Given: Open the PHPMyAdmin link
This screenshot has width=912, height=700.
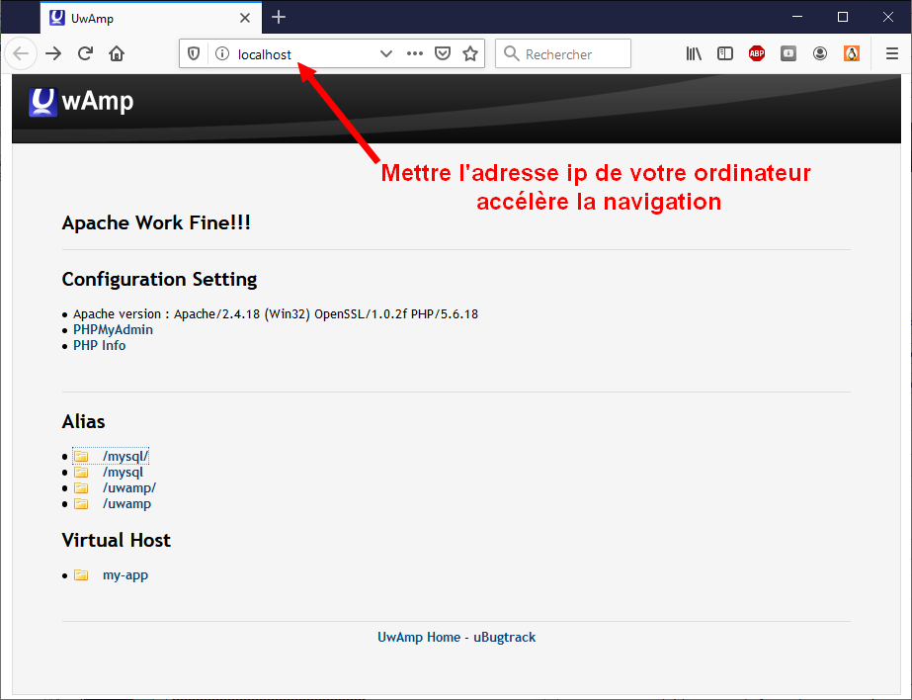Looking at the screenshot, I should coord(112,329).
